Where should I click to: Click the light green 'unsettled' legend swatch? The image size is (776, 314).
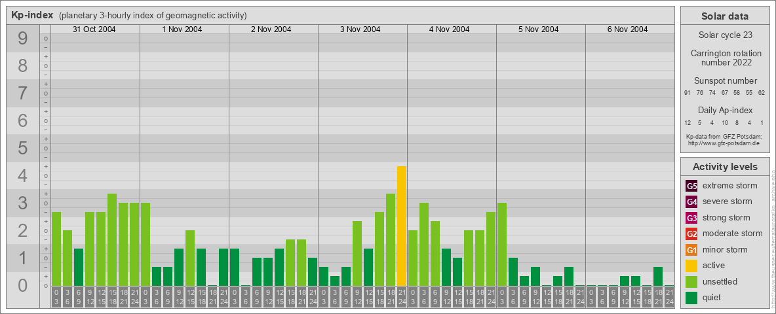[x=691, y=282]
